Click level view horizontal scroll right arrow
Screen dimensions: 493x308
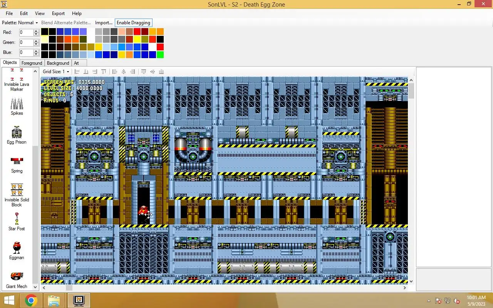click(405, 288)
